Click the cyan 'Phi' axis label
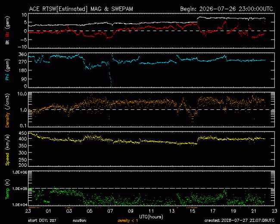The width and height of the screenshot is (280, 224). point(7,76)
